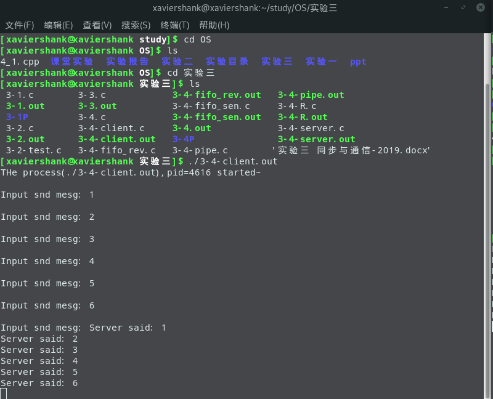Click the command ./3-4-client.out at prompt
The image size is (493, 399).
(234, 161)
